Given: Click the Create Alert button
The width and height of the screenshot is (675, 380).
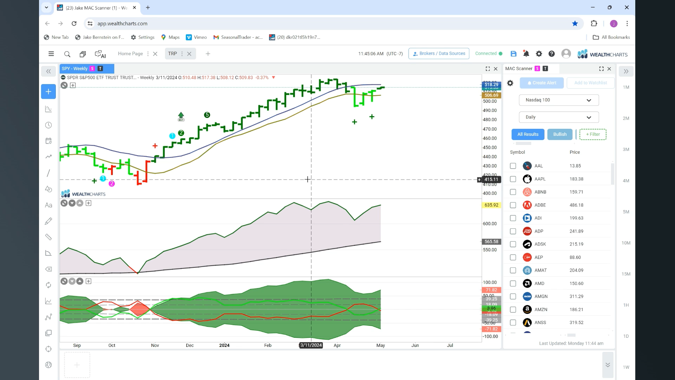Looking at the screenshot, I should click(x=542, y=83).
